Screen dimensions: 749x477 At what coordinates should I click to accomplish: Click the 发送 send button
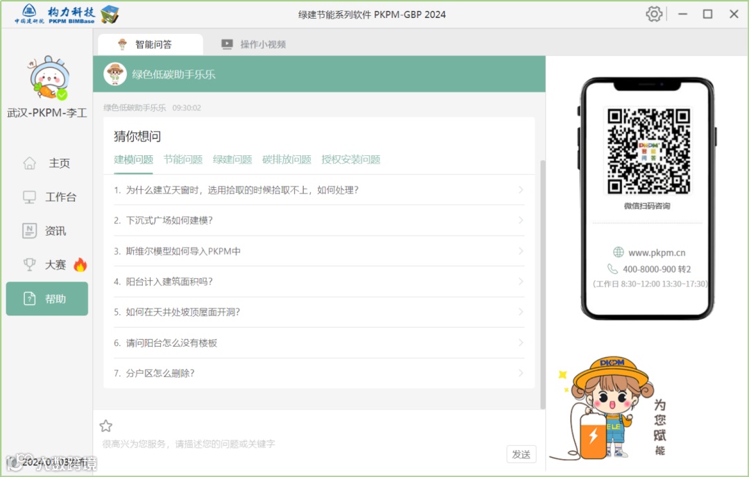[x=521, y=454]
